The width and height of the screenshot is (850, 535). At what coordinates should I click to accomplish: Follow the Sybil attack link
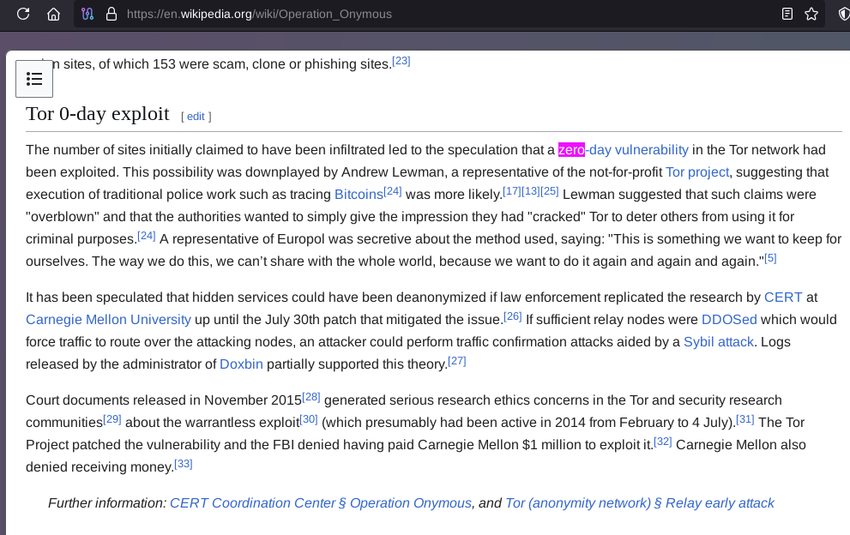coord(718,341)
